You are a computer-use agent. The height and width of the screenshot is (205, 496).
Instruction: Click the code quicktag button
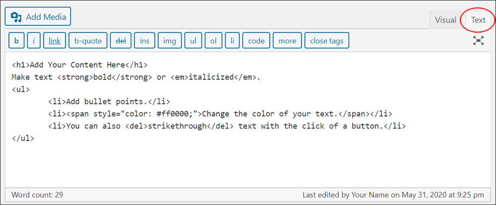[256, 41]
